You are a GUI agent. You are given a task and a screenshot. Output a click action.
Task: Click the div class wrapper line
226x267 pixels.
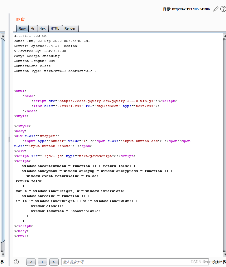pyautogui.click(x=36, y=136)
